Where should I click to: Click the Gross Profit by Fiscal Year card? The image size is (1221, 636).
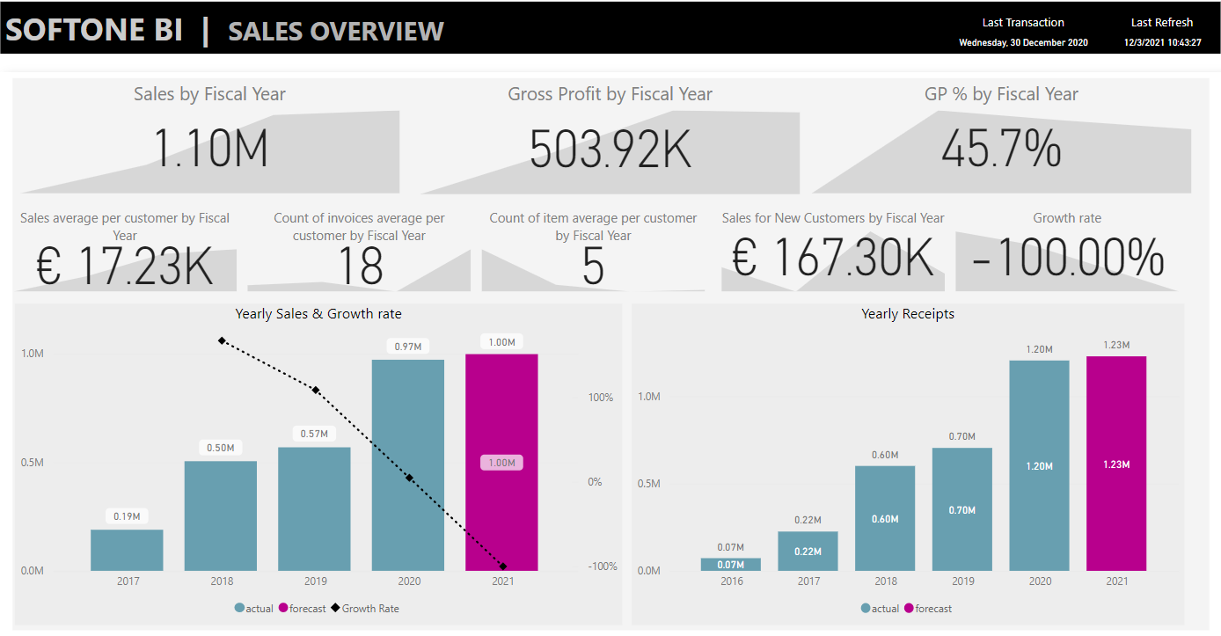coord(610,141)
